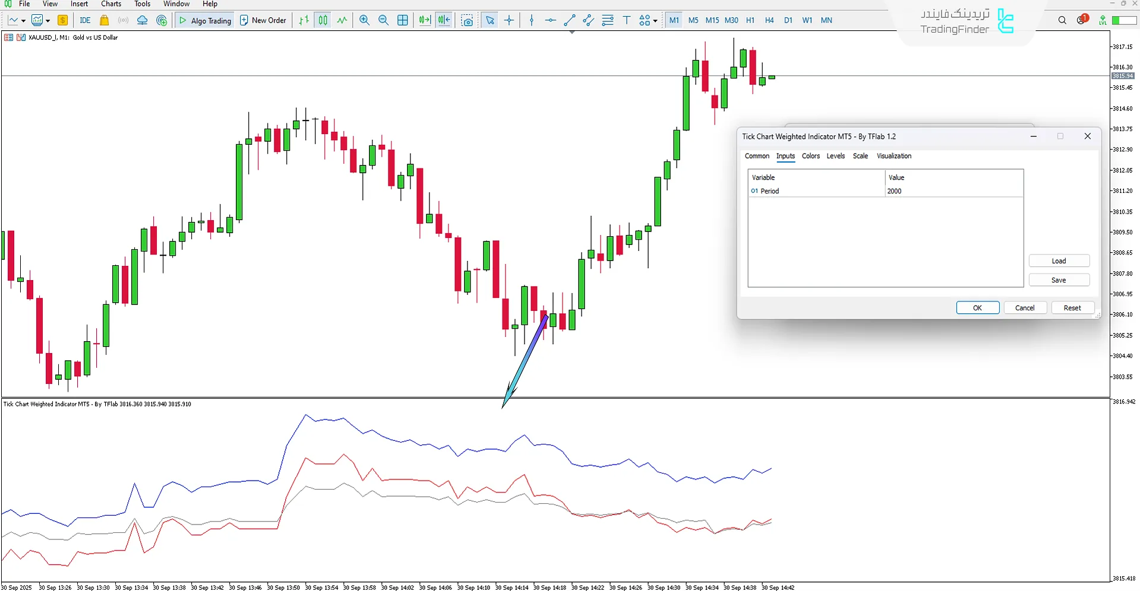Select the Trendline drawing tool
The image size is (1140, 591).
(569, 20)
